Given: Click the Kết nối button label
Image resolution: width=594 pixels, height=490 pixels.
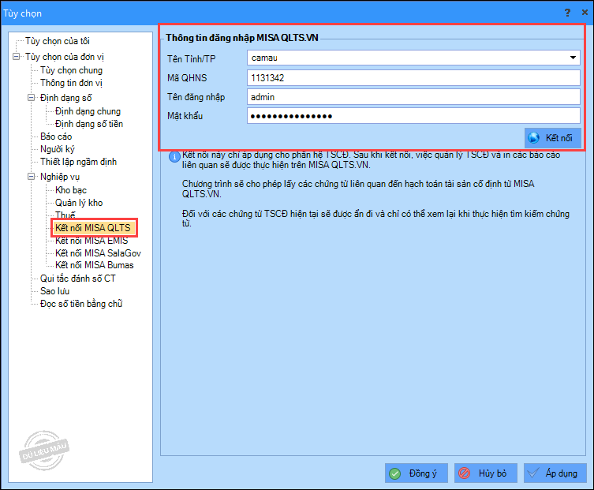Looking at the screenshot, I should click(x=559, y=138).
